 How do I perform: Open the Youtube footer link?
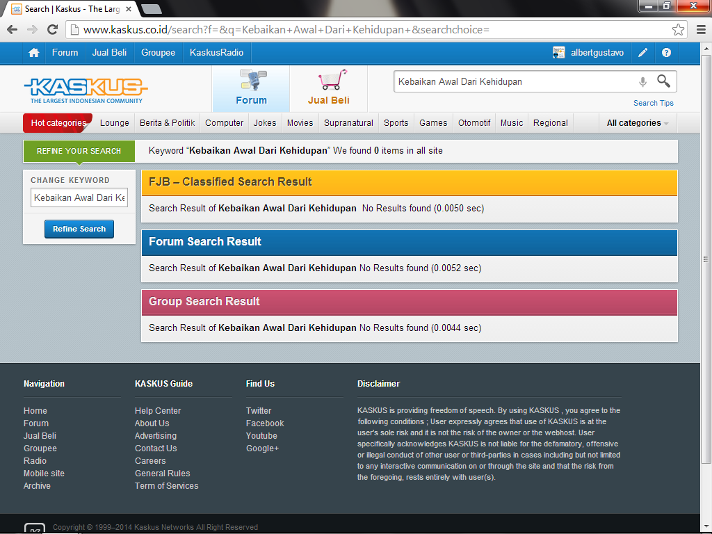[x=261, y=436]
